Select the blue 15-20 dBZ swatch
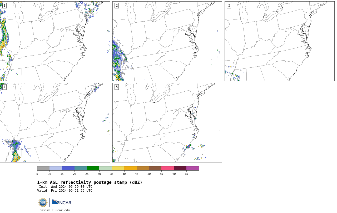Viewport: 337px width, 213px height. click(68, 169)
